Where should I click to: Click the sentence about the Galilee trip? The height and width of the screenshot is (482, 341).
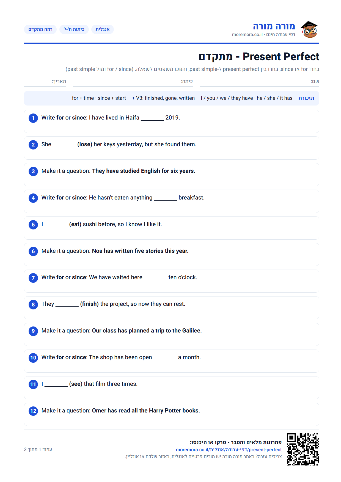click(147, 331)
